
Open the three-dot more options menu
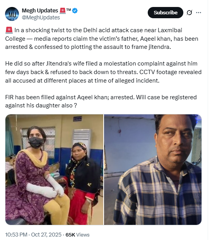pos(198,12)
